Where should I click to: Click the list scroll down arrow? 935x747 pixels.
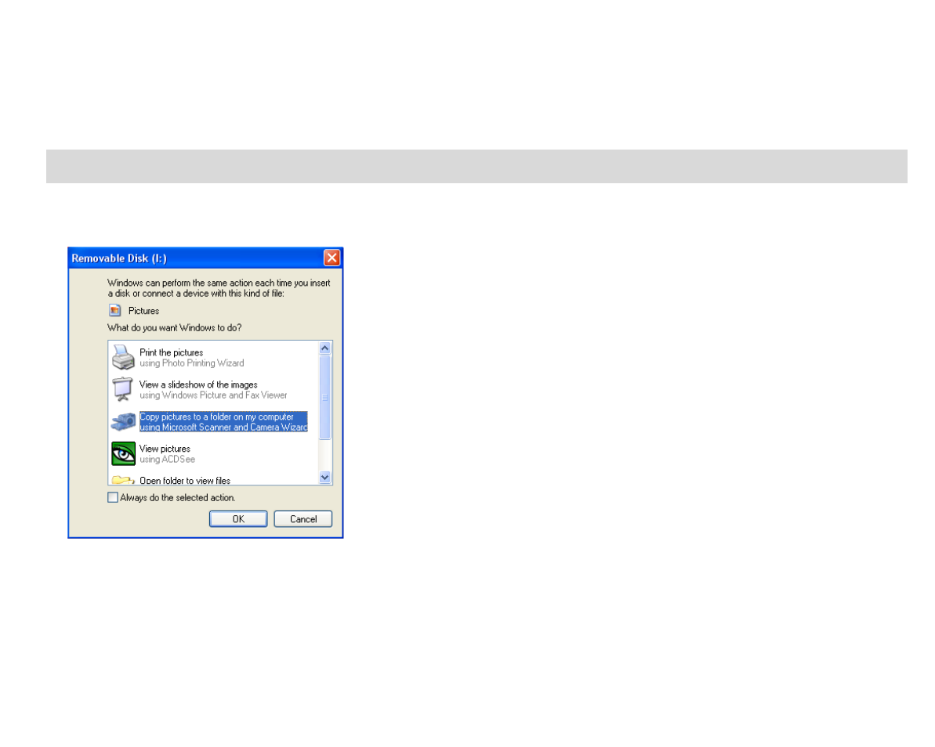(x=325, y=477)
